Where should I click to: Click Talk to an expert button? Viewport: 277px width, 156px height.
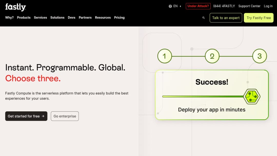pyautogui.click(x=226, y=18)
